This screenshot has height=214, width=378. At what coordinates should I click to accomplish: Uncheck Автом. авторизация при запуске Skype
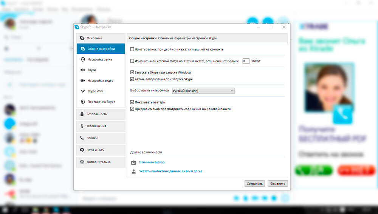click(132, 79)
